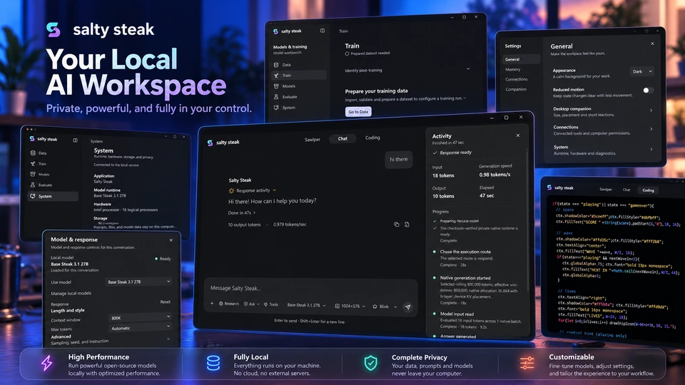Viewport: 685px width, 385px height.
Task: Toggle the Reduced motion switch
Action: click(x=648, y=90)
